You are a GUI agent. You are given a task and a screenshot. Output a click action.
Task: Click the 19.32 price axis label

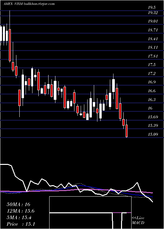153,13
